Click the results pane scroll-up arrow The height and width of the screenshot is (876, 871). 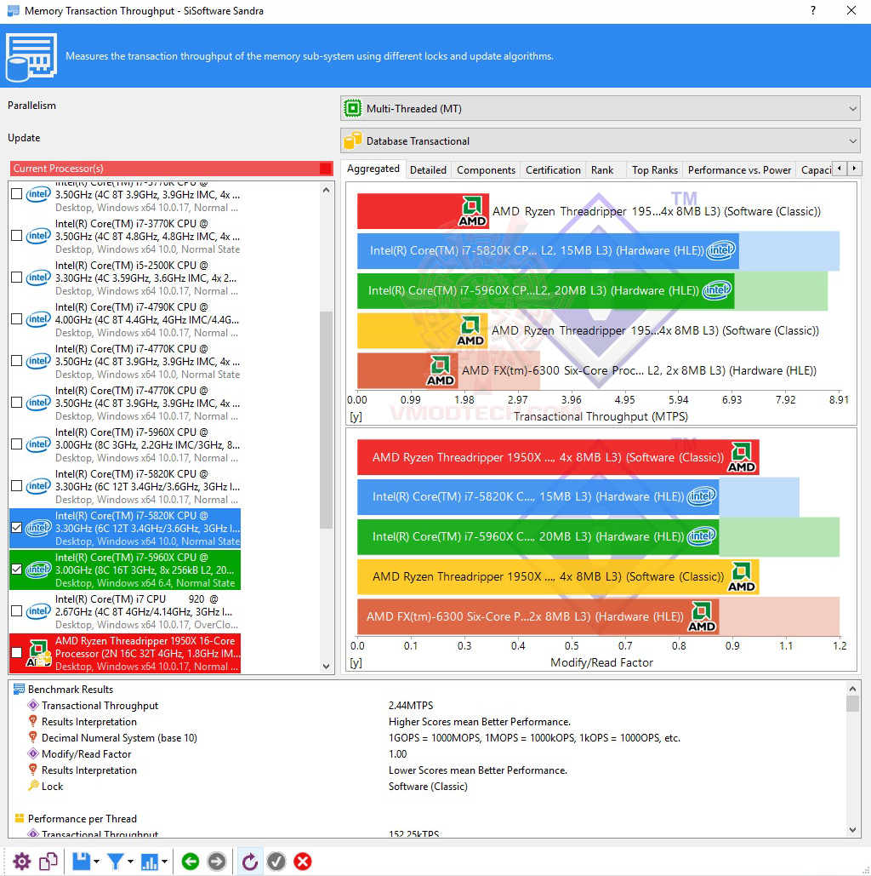click(852, 688)
